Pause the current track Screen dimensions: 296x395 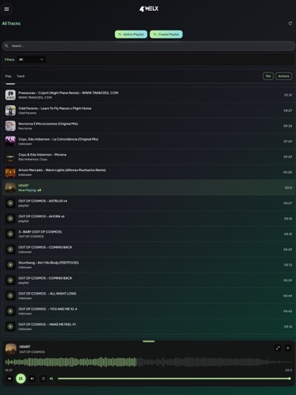[x=21, y=379]
